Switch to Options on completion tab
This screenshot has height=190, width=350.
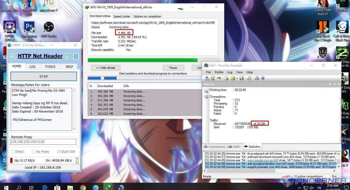tap(147, 16)
